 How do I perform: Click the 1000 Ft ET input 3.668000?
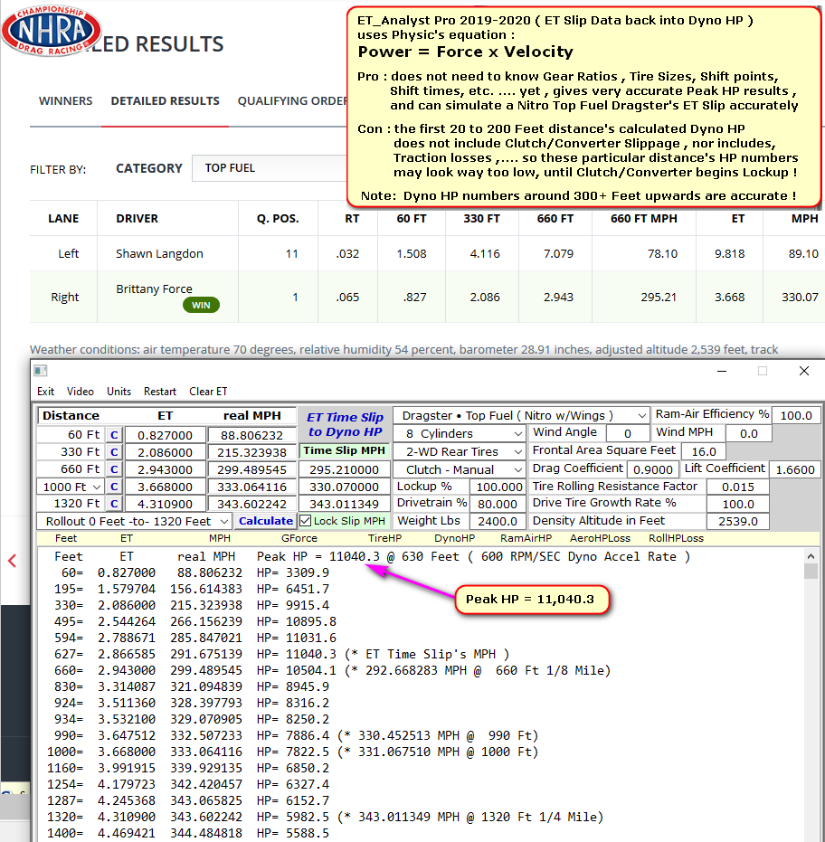(165, 487)
